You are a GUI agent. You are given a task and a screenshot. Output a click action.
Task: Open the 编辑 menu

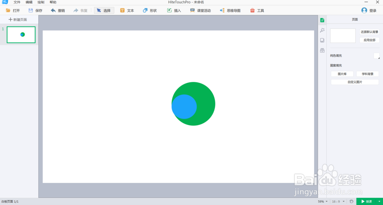(29, 2)
